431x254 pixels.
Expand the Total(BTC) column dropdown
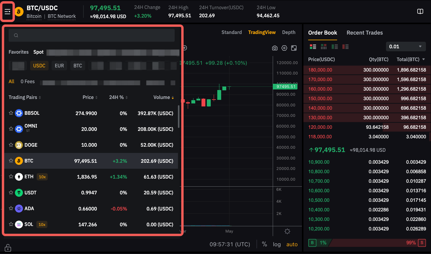click(x=424, y=59)
